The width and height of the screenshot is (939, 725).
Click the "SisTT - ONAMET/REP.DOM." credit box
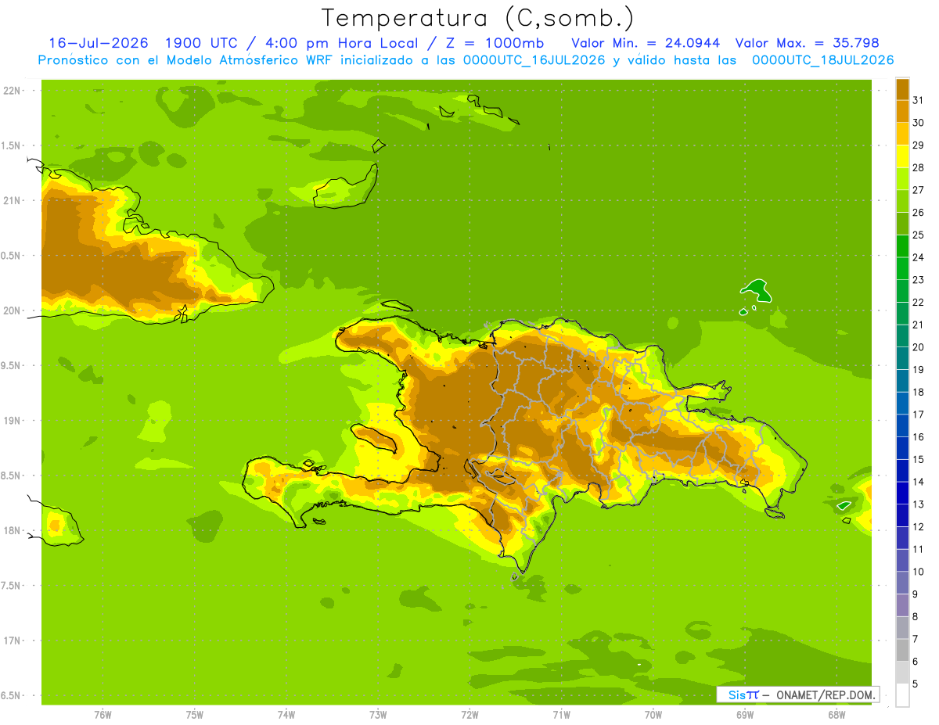(797, 694)
